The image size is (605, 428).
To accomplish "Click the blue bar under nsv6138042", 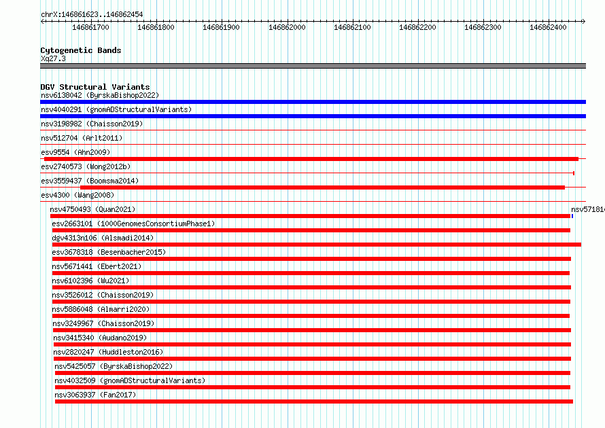I will [313, 102].
